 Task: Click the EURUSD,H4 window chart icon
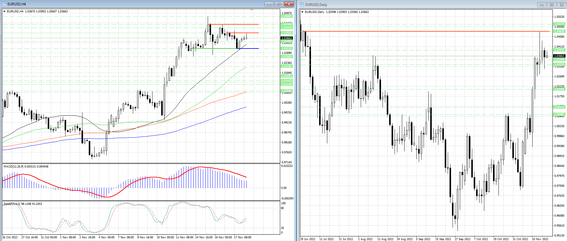pyautogui.click(x=4, y=4)
